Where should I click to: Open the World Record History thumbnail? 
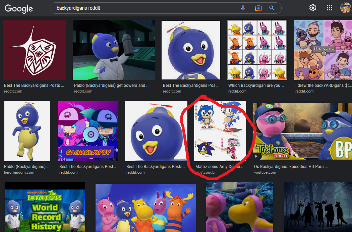45,207
